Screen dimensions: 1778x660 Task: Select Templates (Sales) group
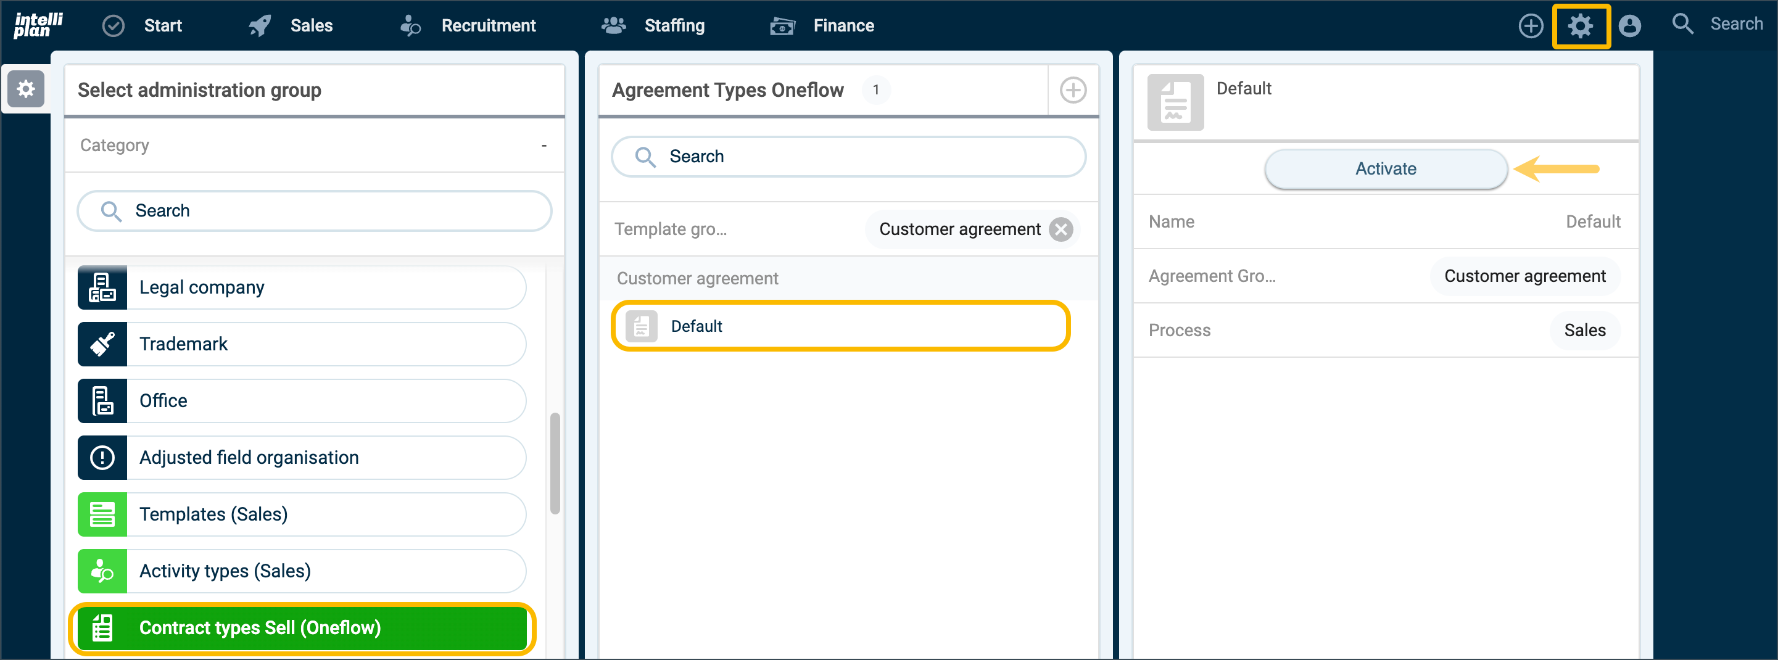click(x=302, y=514)
